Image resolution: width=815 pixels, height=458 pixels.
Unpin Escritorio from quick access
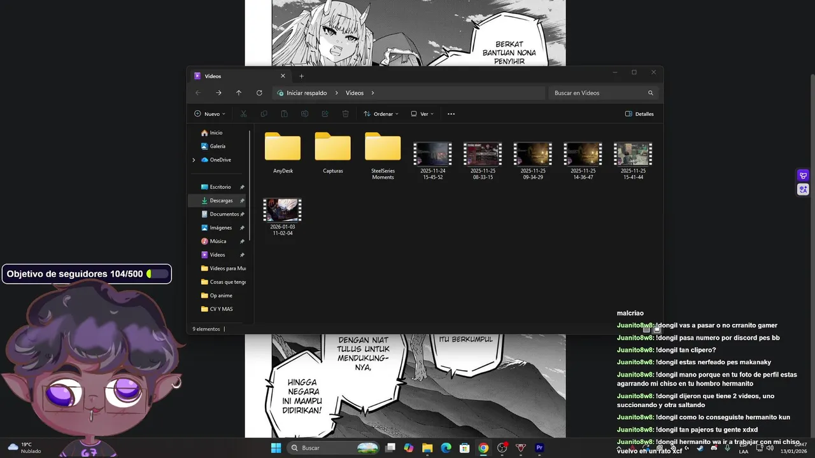tap(242, 187)
